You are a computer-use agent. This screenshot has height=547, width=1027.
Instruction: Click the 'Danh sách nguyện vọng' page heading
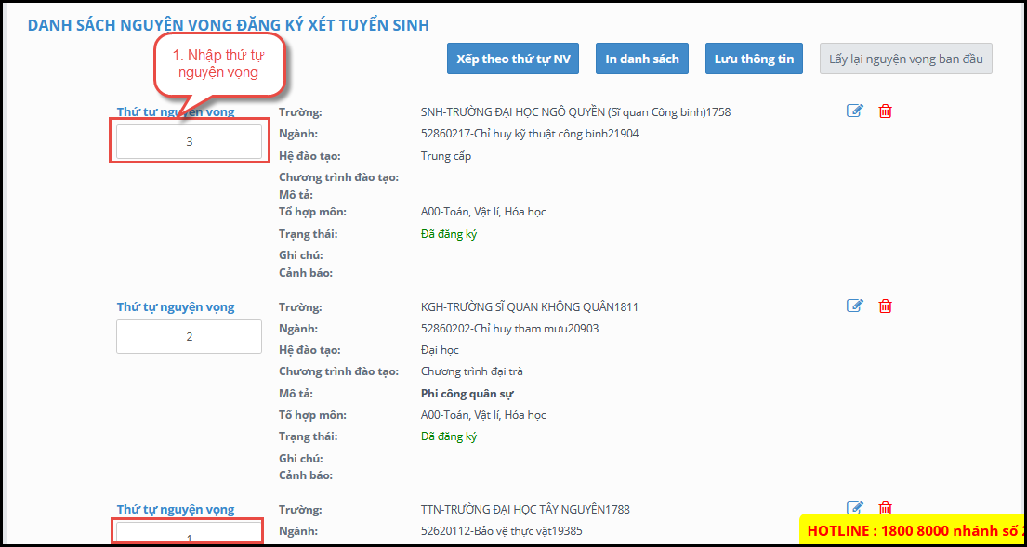tap(229, 25)
